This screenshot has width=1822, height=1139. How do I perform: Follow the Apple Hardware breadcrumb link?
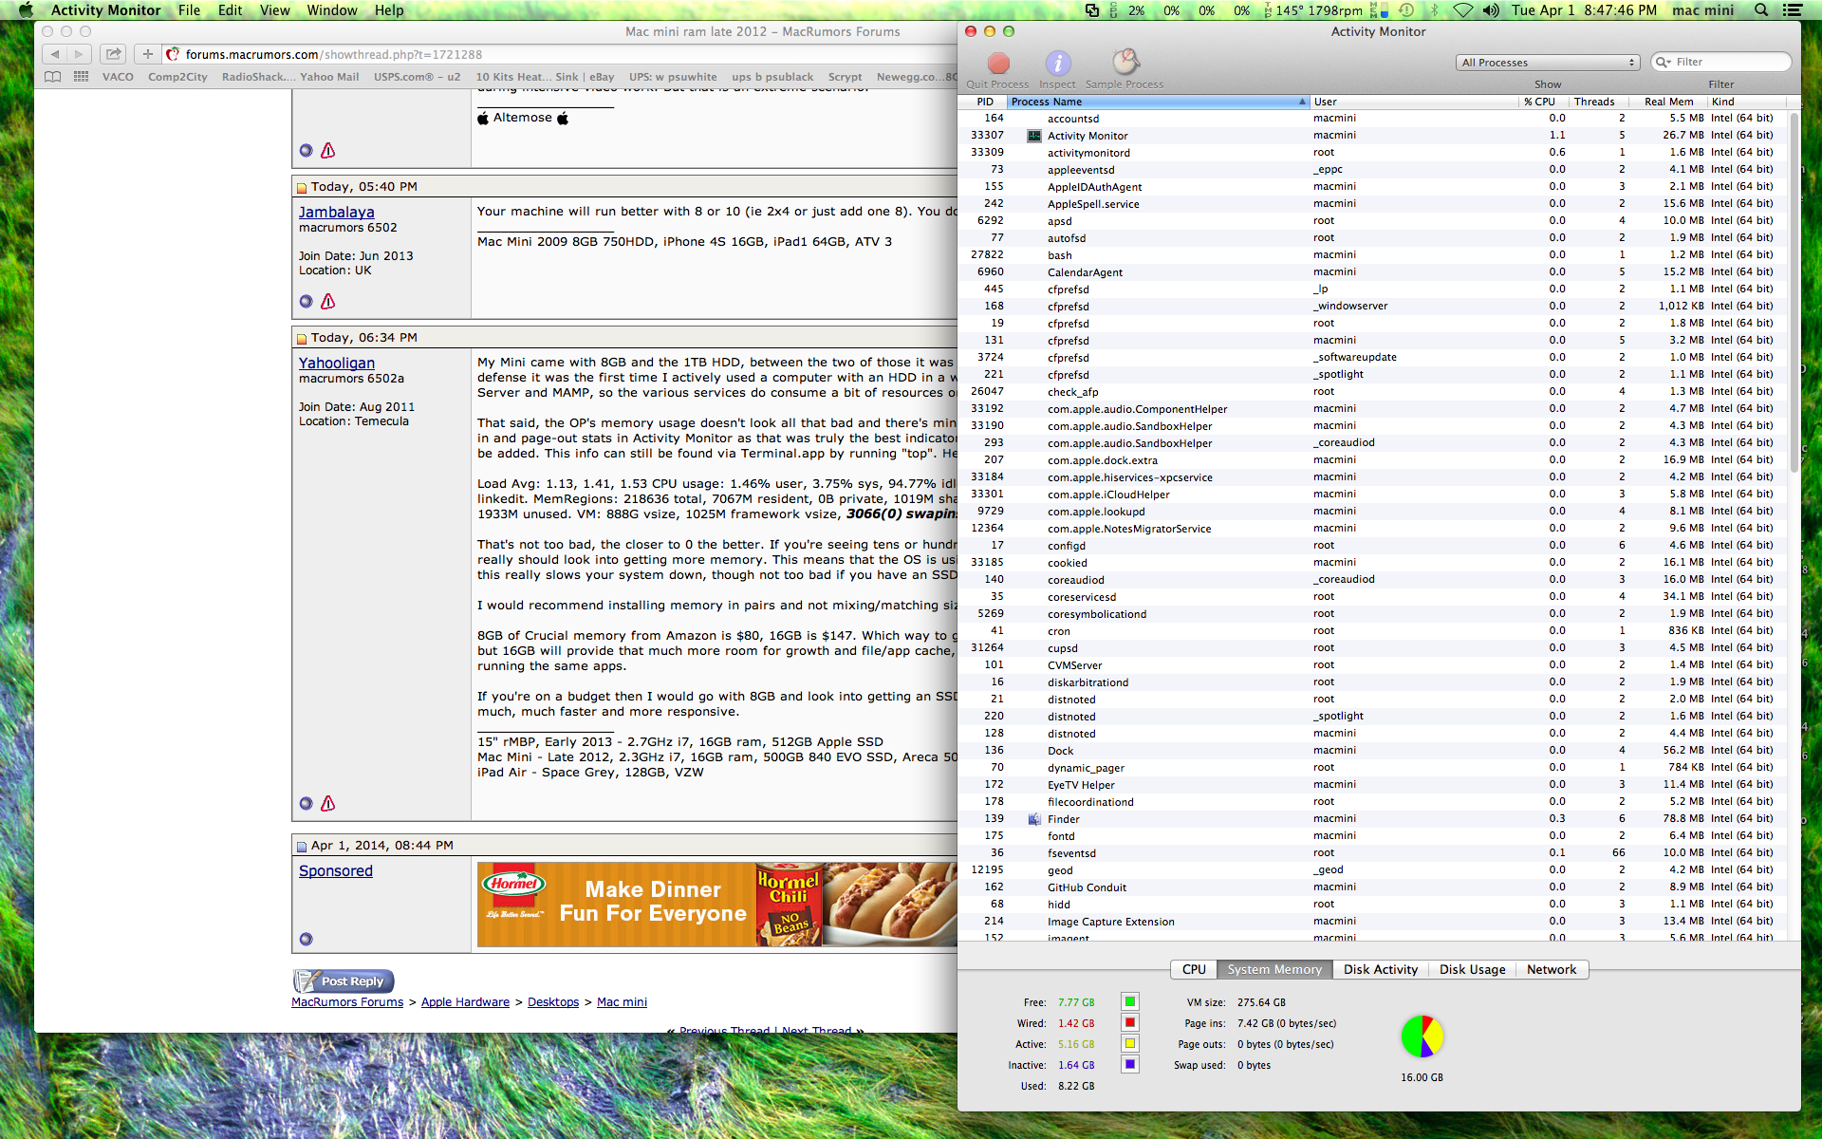coord(465,1002)
